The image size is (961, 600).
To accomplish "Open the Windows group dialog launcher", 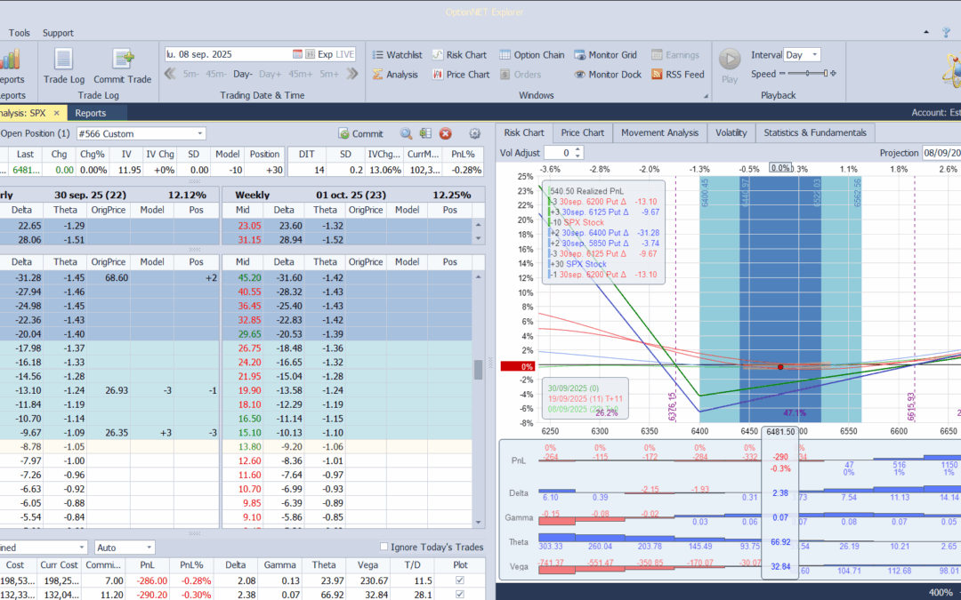I will (706, 96).
